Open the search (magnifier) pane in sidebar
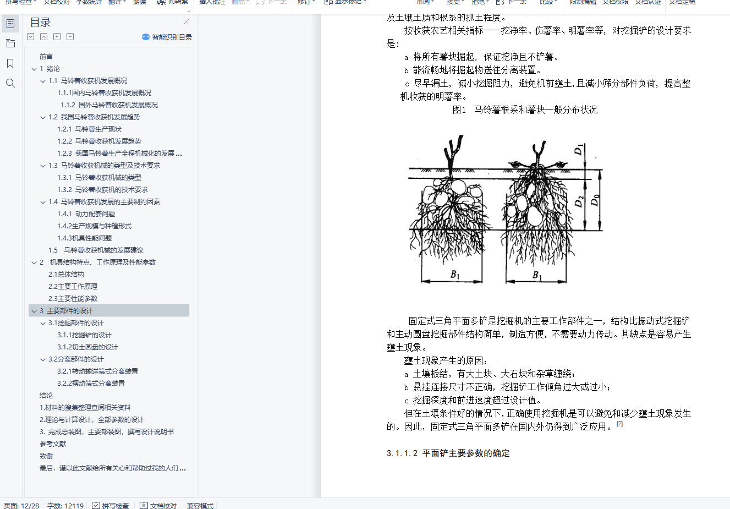730x509 pixels. click(x=10, y=83)
